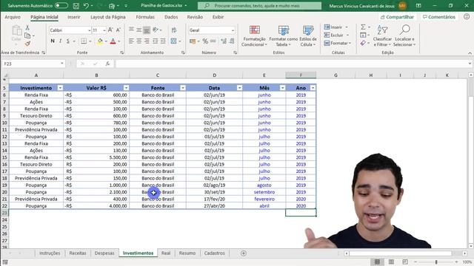Click the Cut scissors icon
The width and height of the screenshot is (474, 266).
coord(27,28)
